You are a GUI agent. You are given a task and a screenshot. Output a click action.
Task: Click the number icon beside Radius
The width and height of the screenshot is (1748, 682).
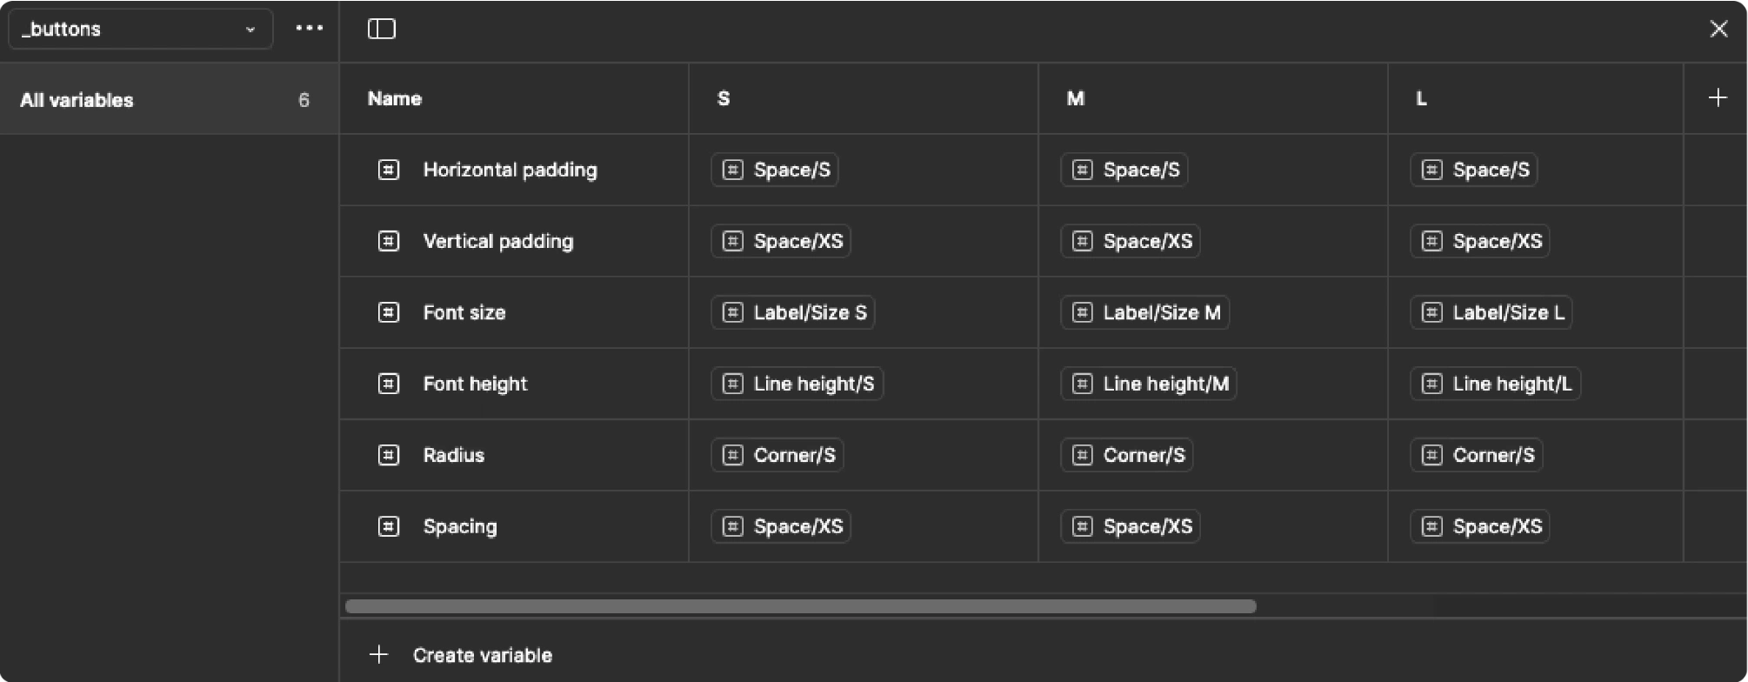[x=389, y=455]
